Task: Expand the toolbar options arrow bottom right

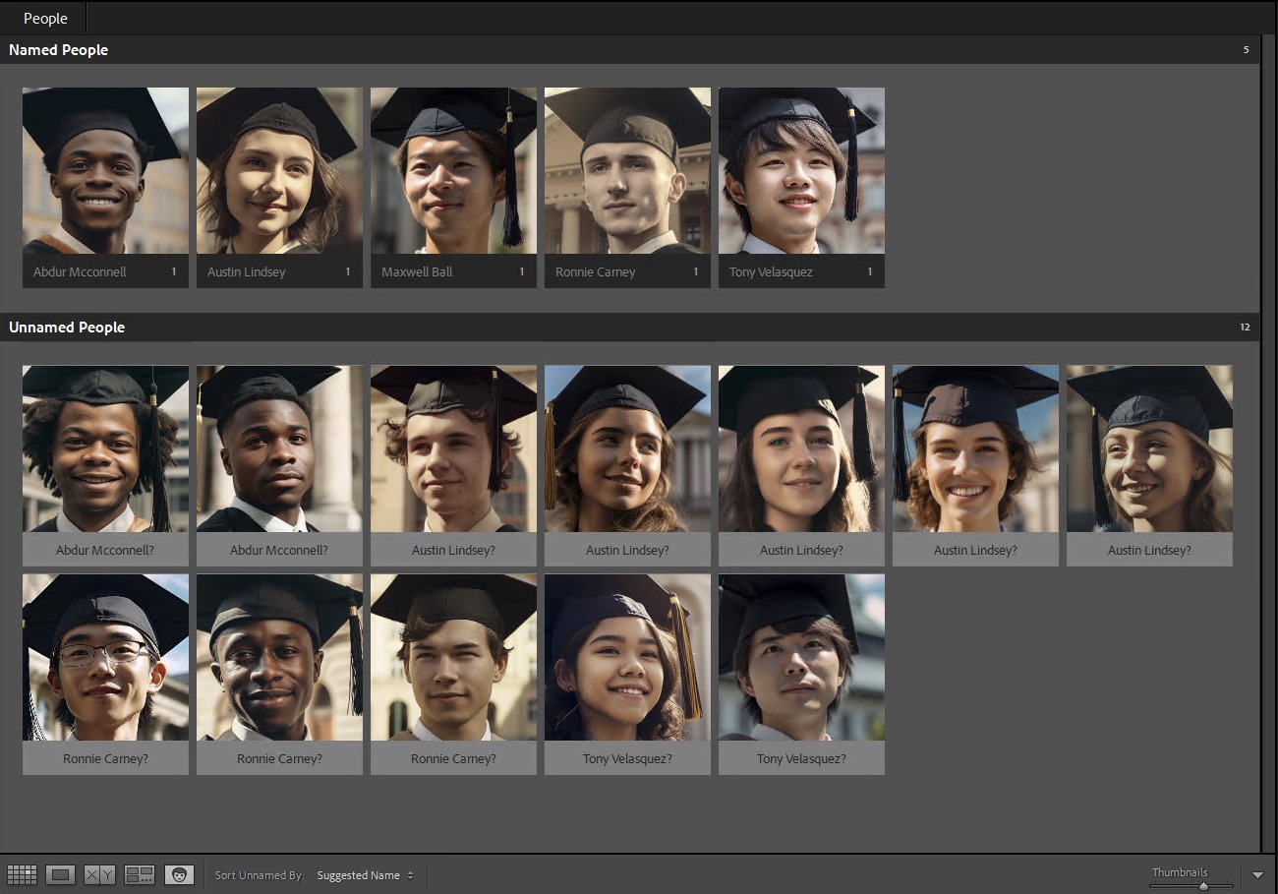Action: click(1258, 872)
